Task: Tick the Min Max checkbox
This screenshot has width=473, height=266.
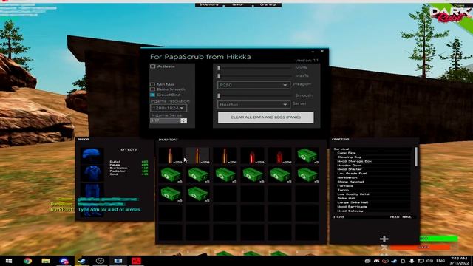Action: [x=153, y=84]
